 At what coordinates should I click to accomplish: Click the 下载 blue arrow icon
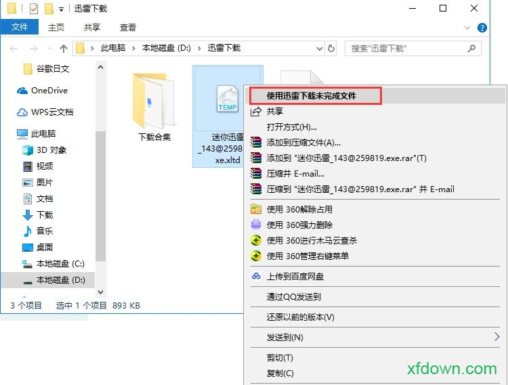[x=28, y=214]
